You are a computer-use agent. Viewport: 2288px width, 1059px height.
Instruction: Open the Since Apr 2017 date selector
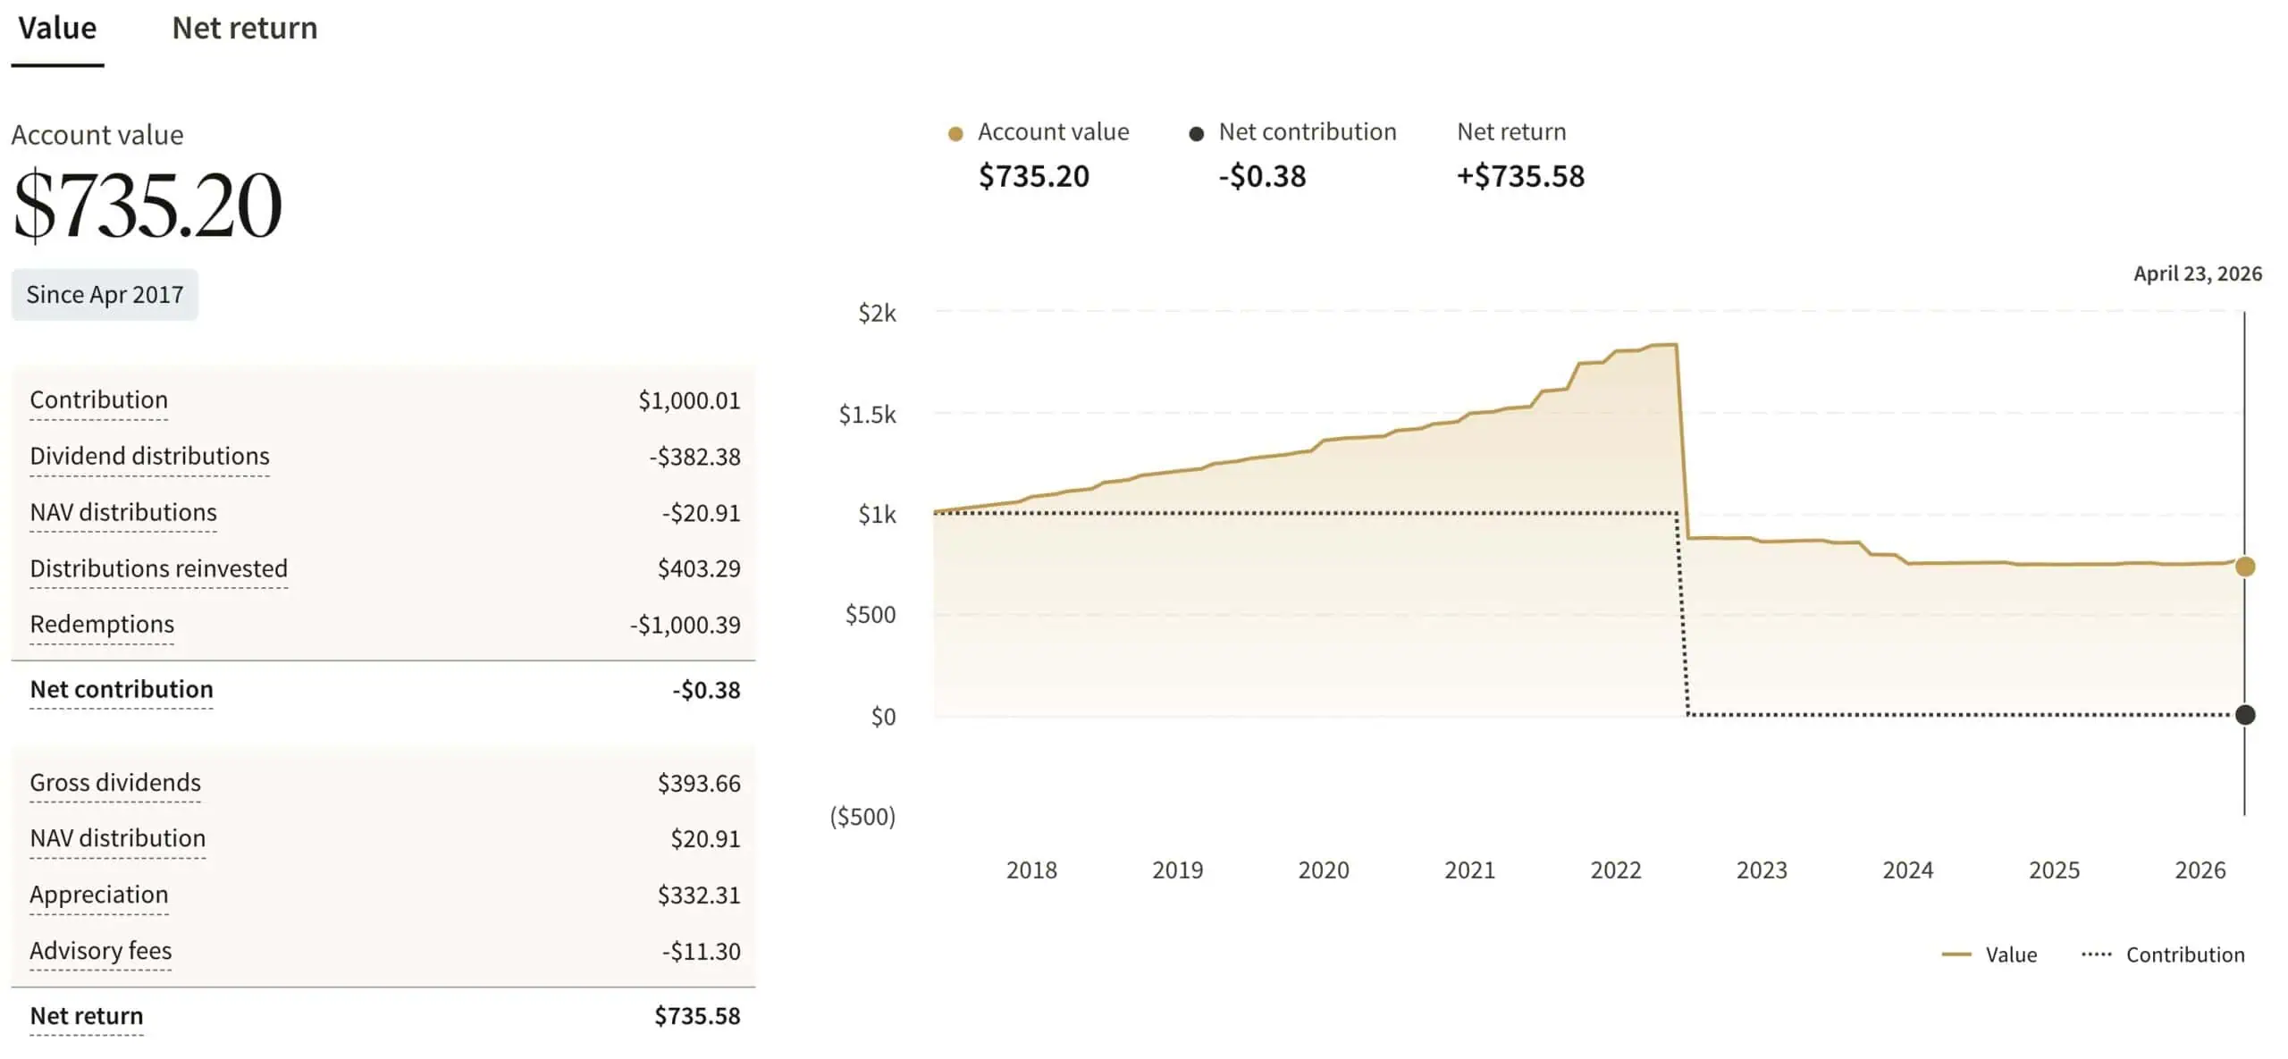(x=105, y=295)
